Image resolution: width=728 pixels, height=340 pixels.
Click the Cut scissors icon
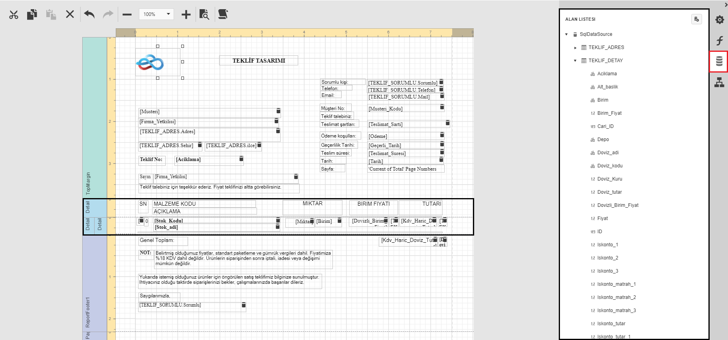(14, 15)
